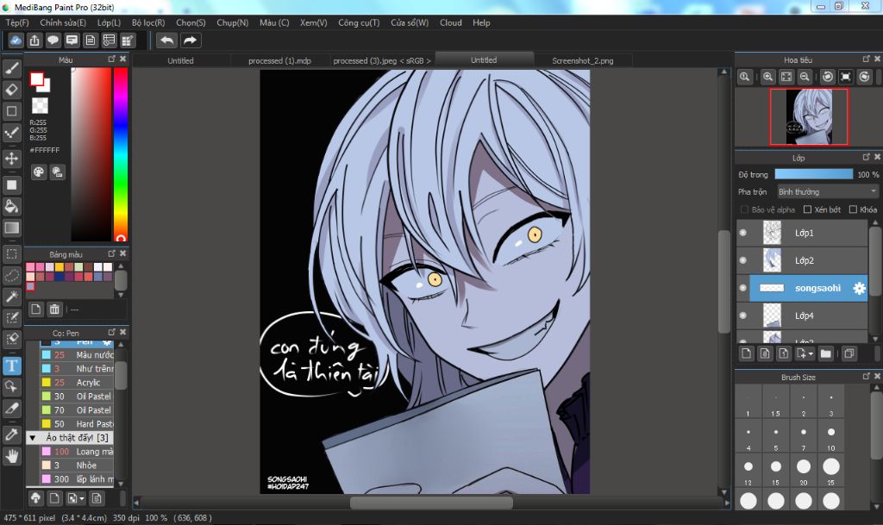
Task: Click the Navigator preview thumbnail
Action: 809,116
